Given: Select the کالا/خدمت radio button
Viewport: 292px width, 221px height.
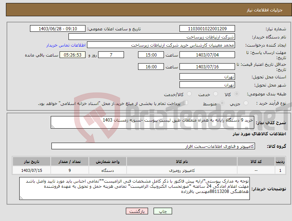Looking at the screenshot, I should pos(189,94).
